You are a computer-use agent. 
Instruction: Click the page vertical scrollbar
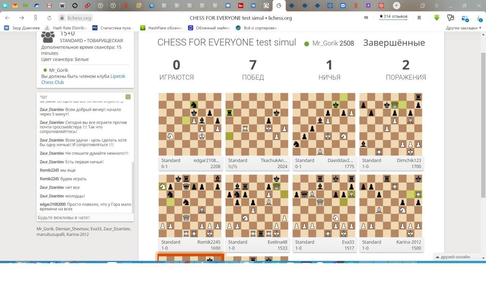[483, 125]
